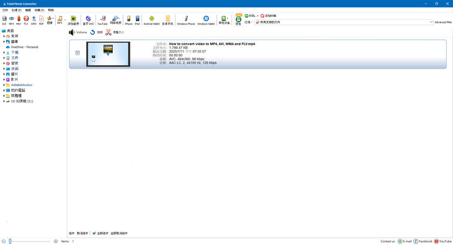Zoom out with the minus icon
Screen dimensions: 453x245
3,241
